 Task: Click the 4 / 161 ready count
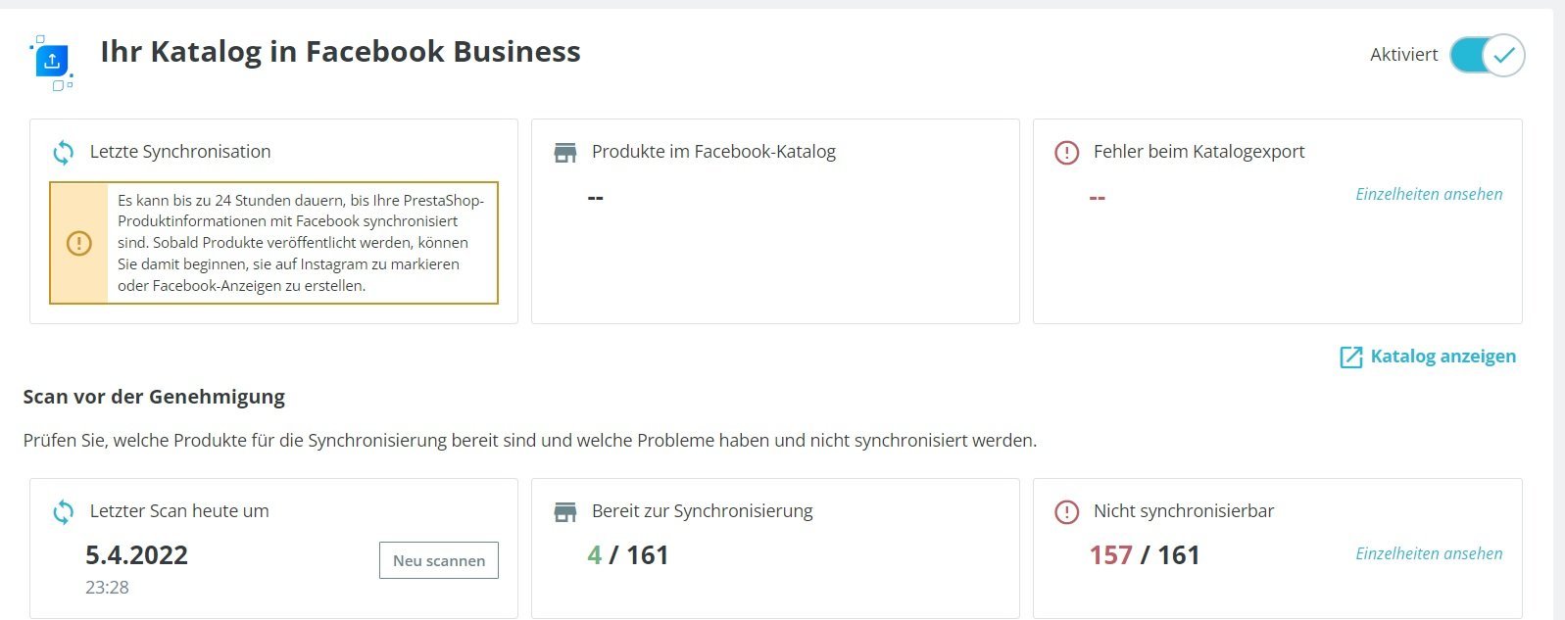tap(627, 555)
